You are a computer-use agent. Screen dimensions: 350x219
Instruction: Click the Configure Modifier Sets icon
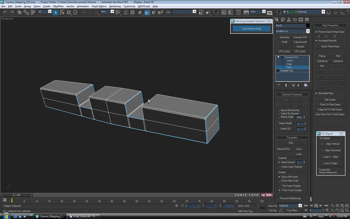306,85
